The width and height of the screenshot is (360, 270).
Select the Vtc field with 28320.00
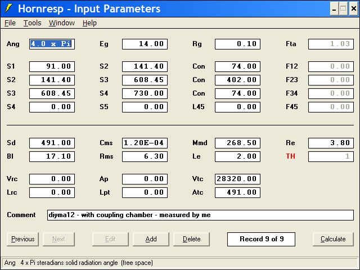tap(237, 179)
